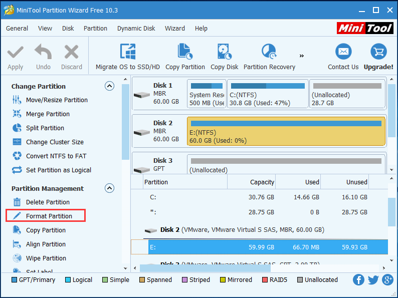Image resolution: width=398 pixels, height=298 pixels.
Task: Collapse the Partition Management section
Action: [x=109, y=188]
